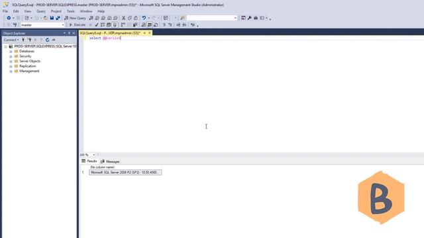Click the Display Estimated Execution Plan icon

pos(103,25)
